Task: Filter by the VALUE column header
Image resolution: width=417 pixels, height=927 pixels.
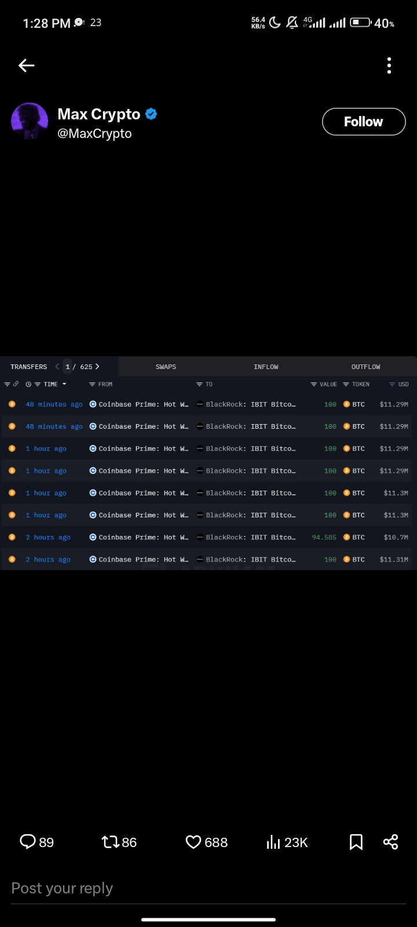Action: click(x=324, y=384)
